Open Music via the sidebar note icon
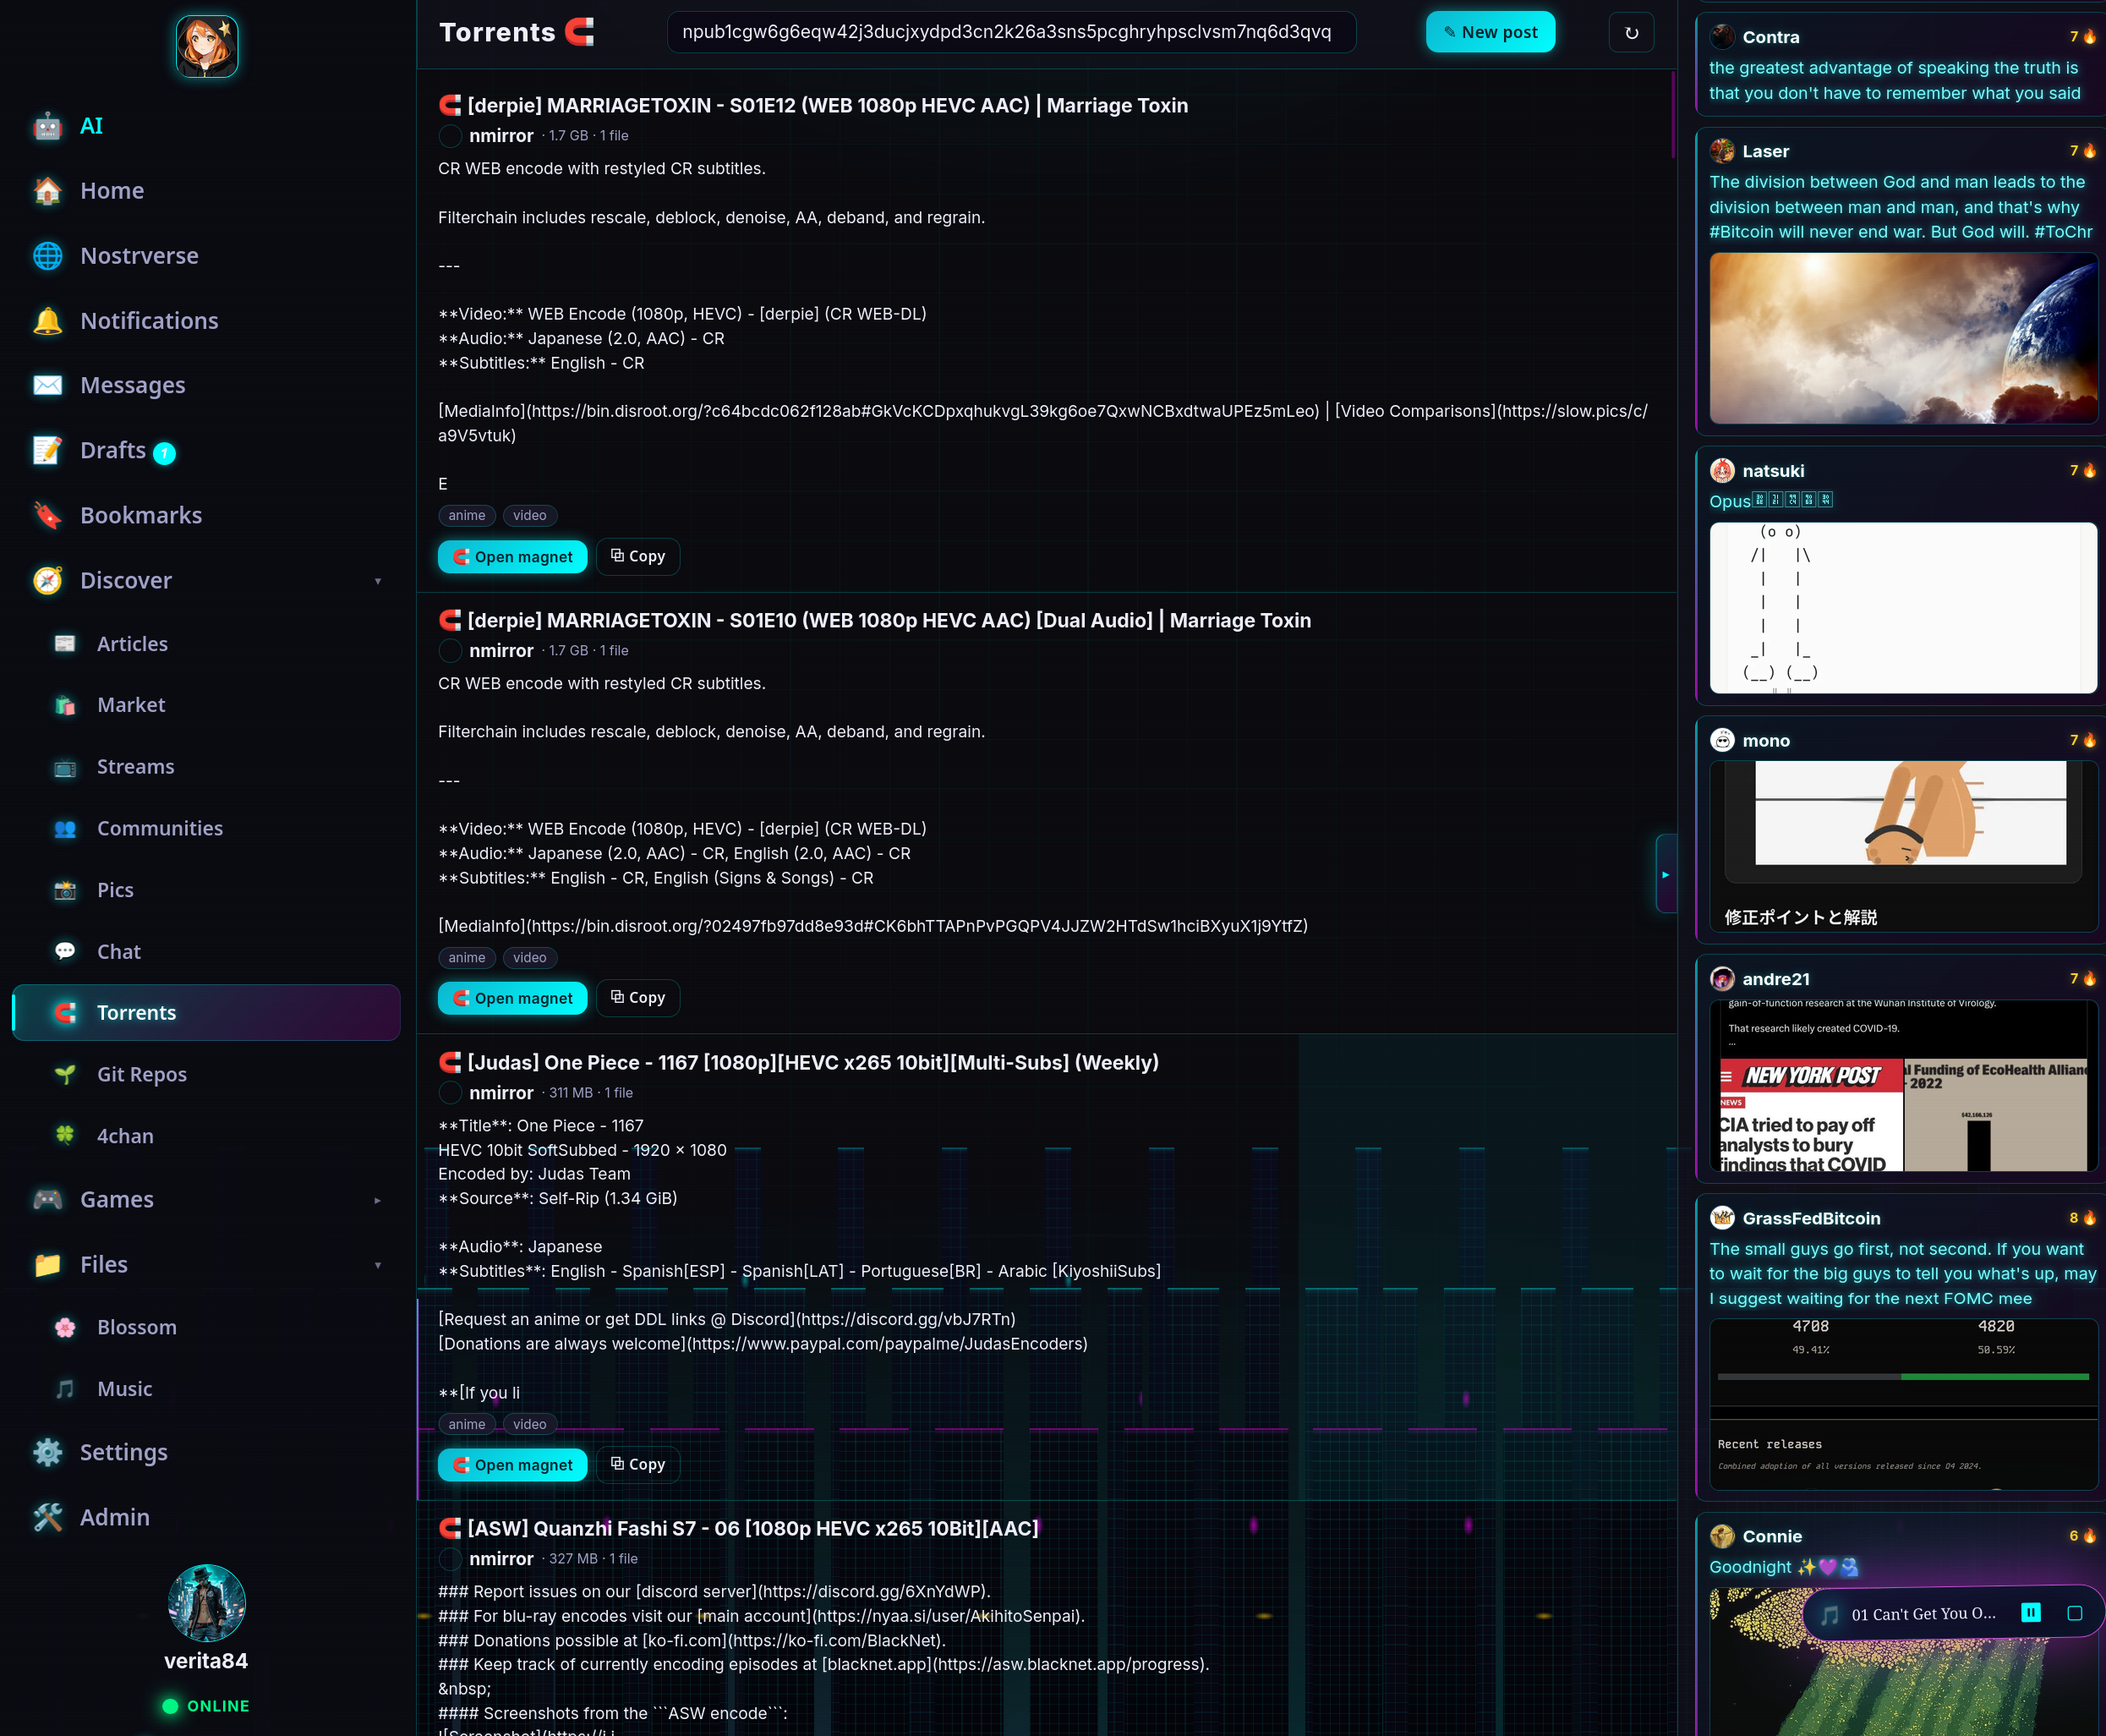The width and height of the screenshot is (2106, 1736). 65,1389
